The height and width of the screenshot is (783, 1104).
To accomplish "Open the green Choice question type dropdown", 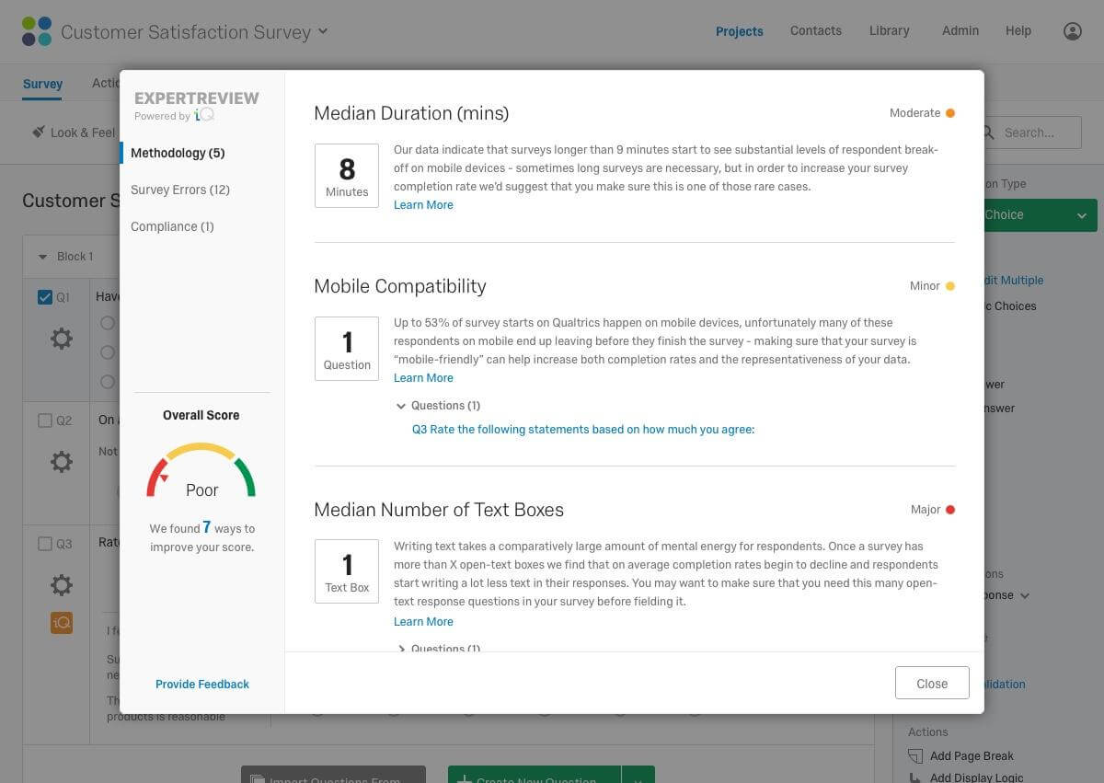I will point(1040,214).
